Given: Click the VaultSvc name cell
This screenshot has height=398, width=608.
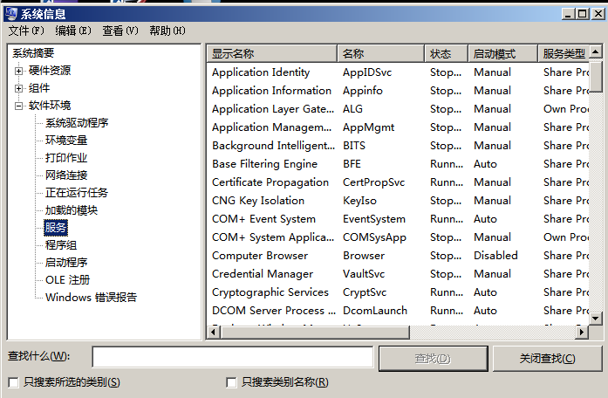Looking at the screenshot, I should point(364,274).
